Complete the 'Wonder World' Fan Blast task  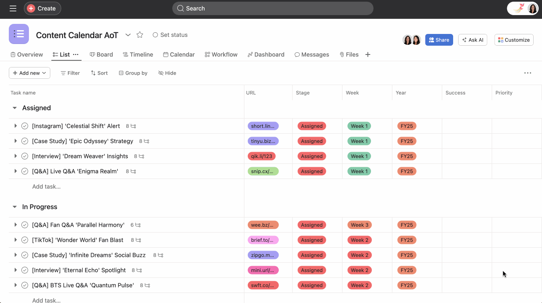pyautogui.click(x=25, y=240)
